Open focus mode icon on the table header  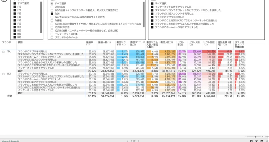point(144,42)
